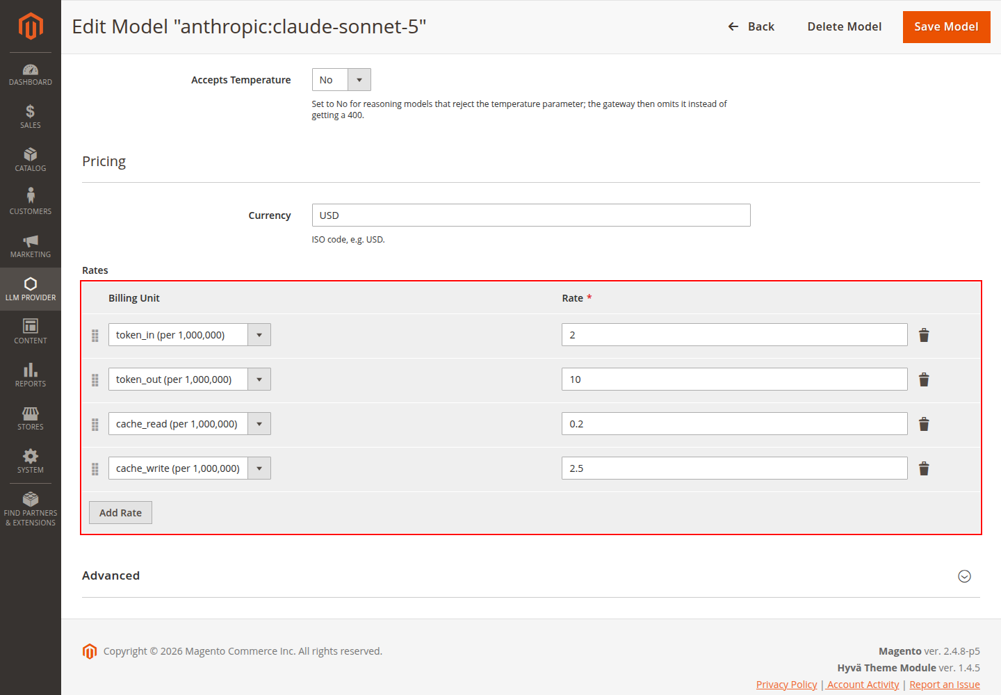Open the Dashboard menu

[31, 74]
